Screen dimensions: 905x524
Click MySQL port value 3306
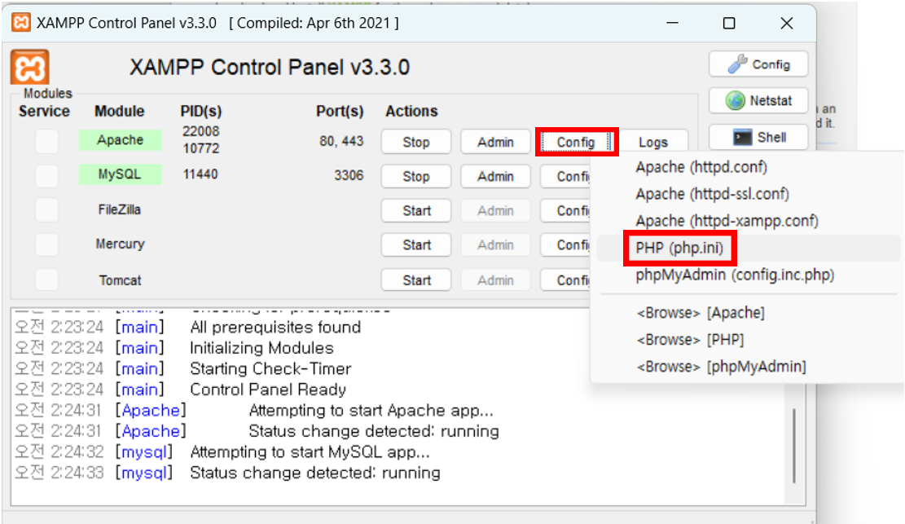pyautogui.click(x=349, y=175)
